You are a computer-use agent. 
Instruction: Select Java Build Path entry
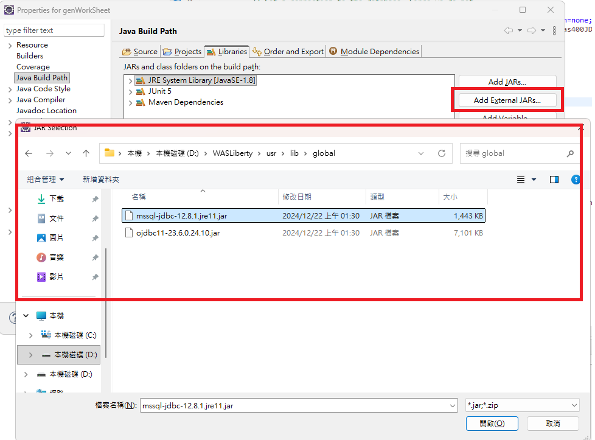click(42, 78)
